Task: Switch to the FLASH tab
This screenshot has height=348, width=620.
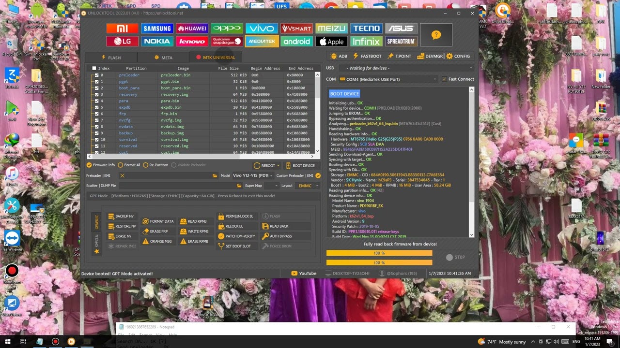Action: [x=111, y=58]
